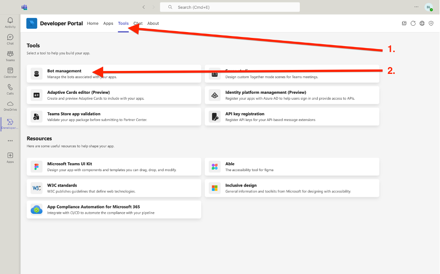Click the Identity platform management icon
440x274 pixels.
[215, 95]
